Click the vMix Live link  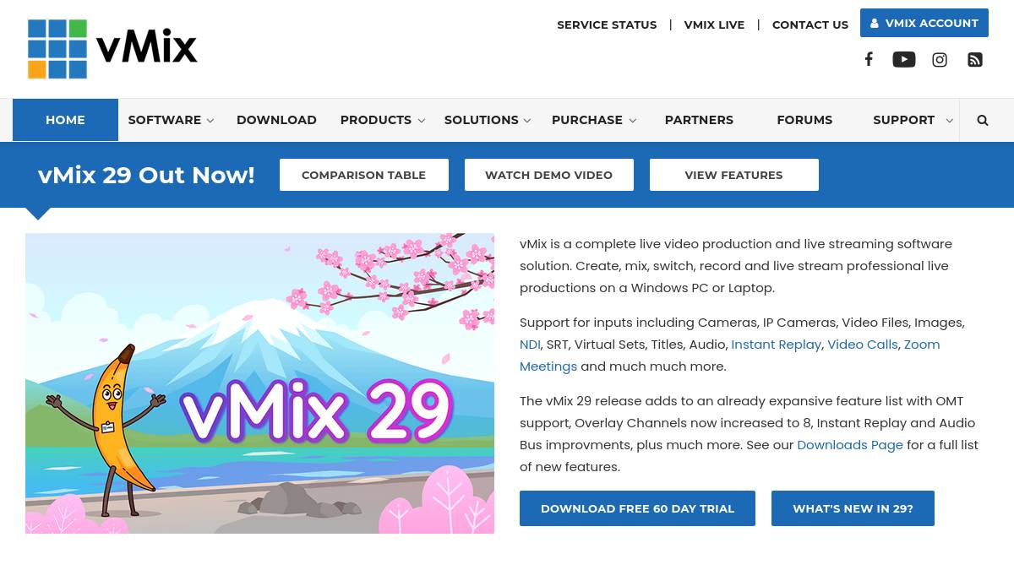(714, 24)
